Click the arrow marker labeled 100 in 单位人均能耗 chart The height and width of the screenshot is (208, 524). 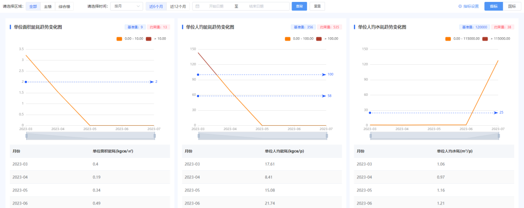coord(324,74)
